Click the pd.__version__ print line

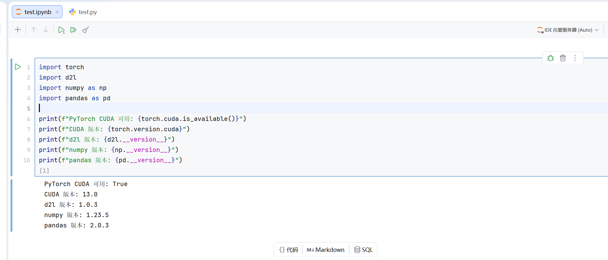pyautogui.click(x=110, y=160)
